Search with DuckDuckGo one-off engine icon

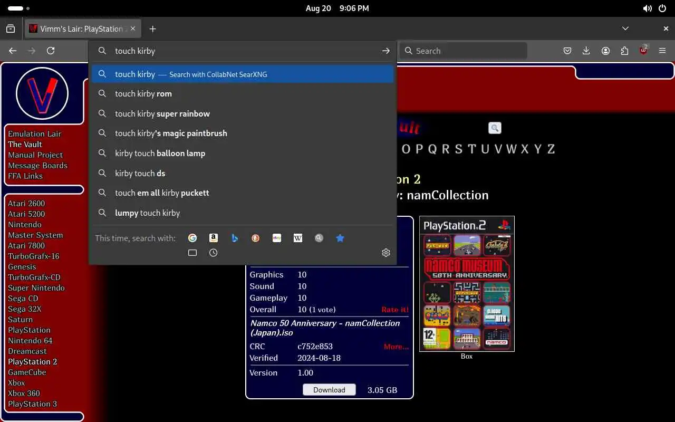(x=256, y=238)
